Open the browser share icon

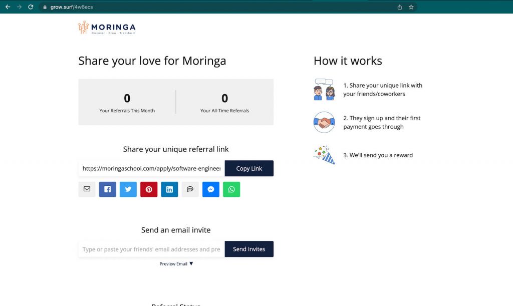point(399,7)
